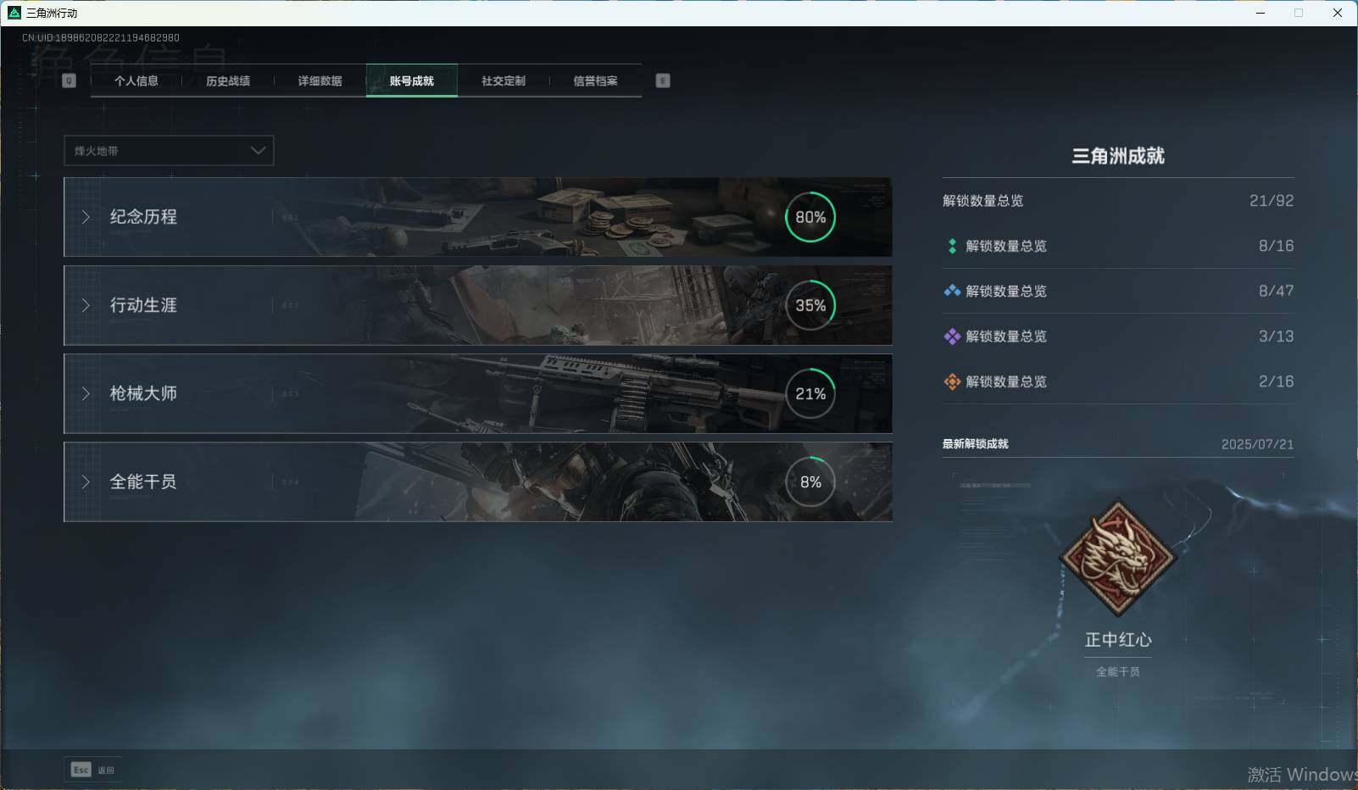Open the 详细数据 tab

320,81
